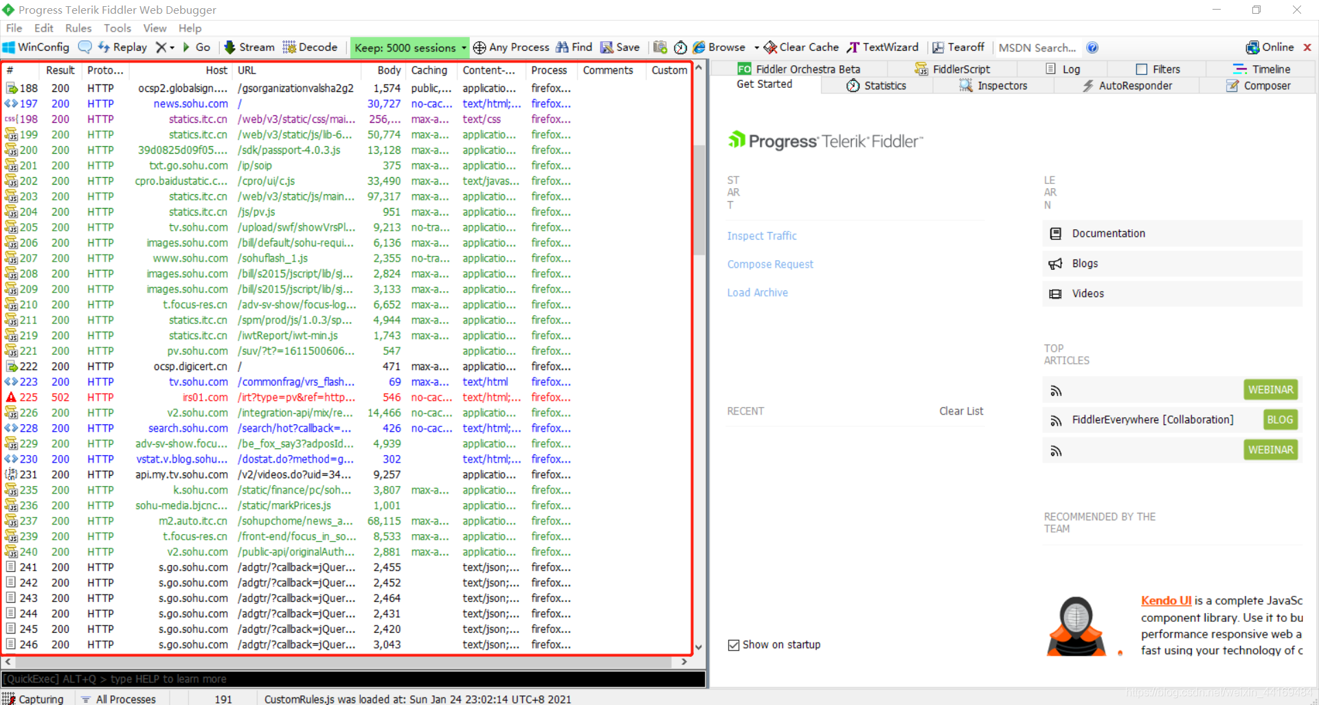Switch to the Composer tab
Viewport: 1319px width, 705px height.
click(1259, 86)
